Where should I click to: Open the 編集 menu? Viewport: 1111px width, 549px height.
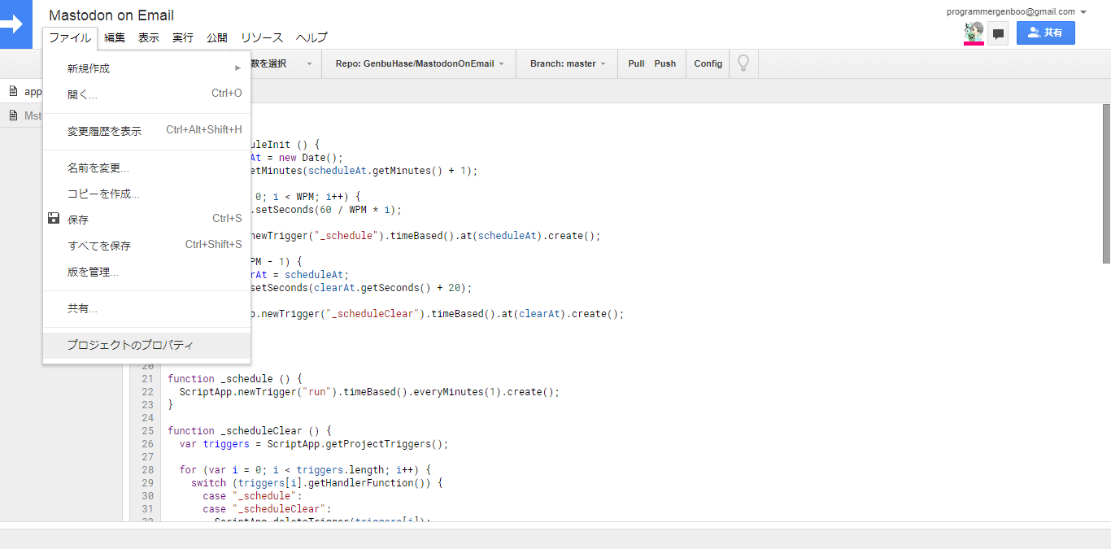pos(115,38)
